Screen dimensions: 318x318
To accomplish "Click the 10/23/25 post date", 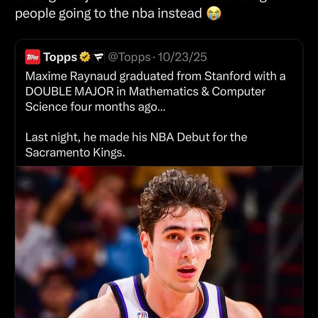I will [x=182, y=58].
